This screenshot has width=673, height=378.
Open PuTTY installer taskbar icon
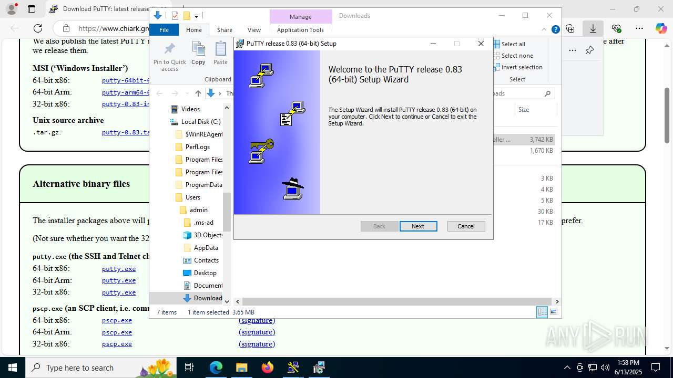(319, 367)
